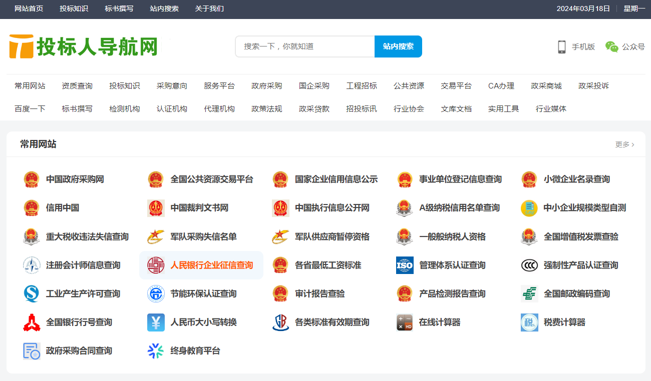The width and height of the screenshot is (651, 381).
Task: Expand 更多 in 常用网站 section
Action: pyautogui.click(x=624, y=144)
